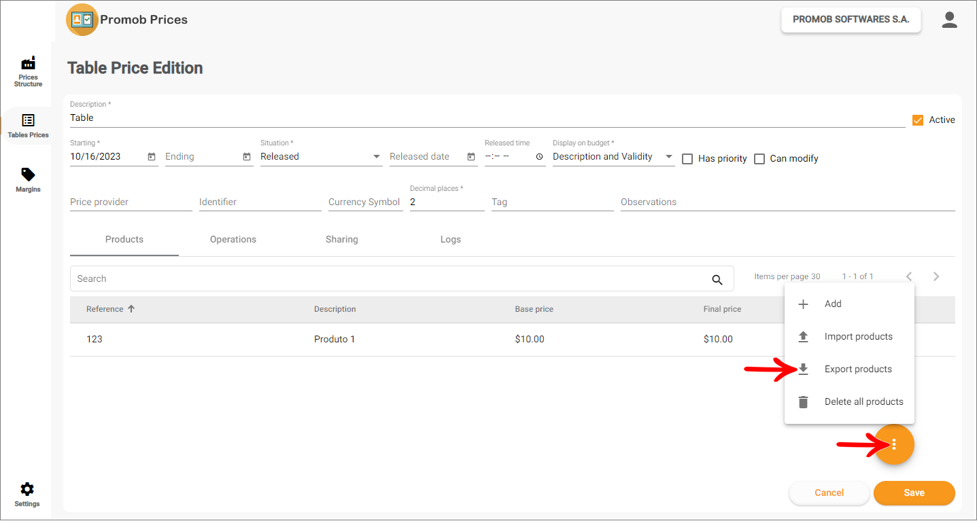
Task: Go to Margins tag icon
Action: pos(28,175)
